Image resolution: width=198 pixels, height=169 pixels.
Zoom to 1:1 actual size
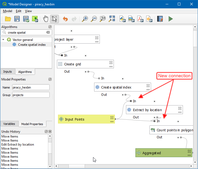(x=103, y=19)
